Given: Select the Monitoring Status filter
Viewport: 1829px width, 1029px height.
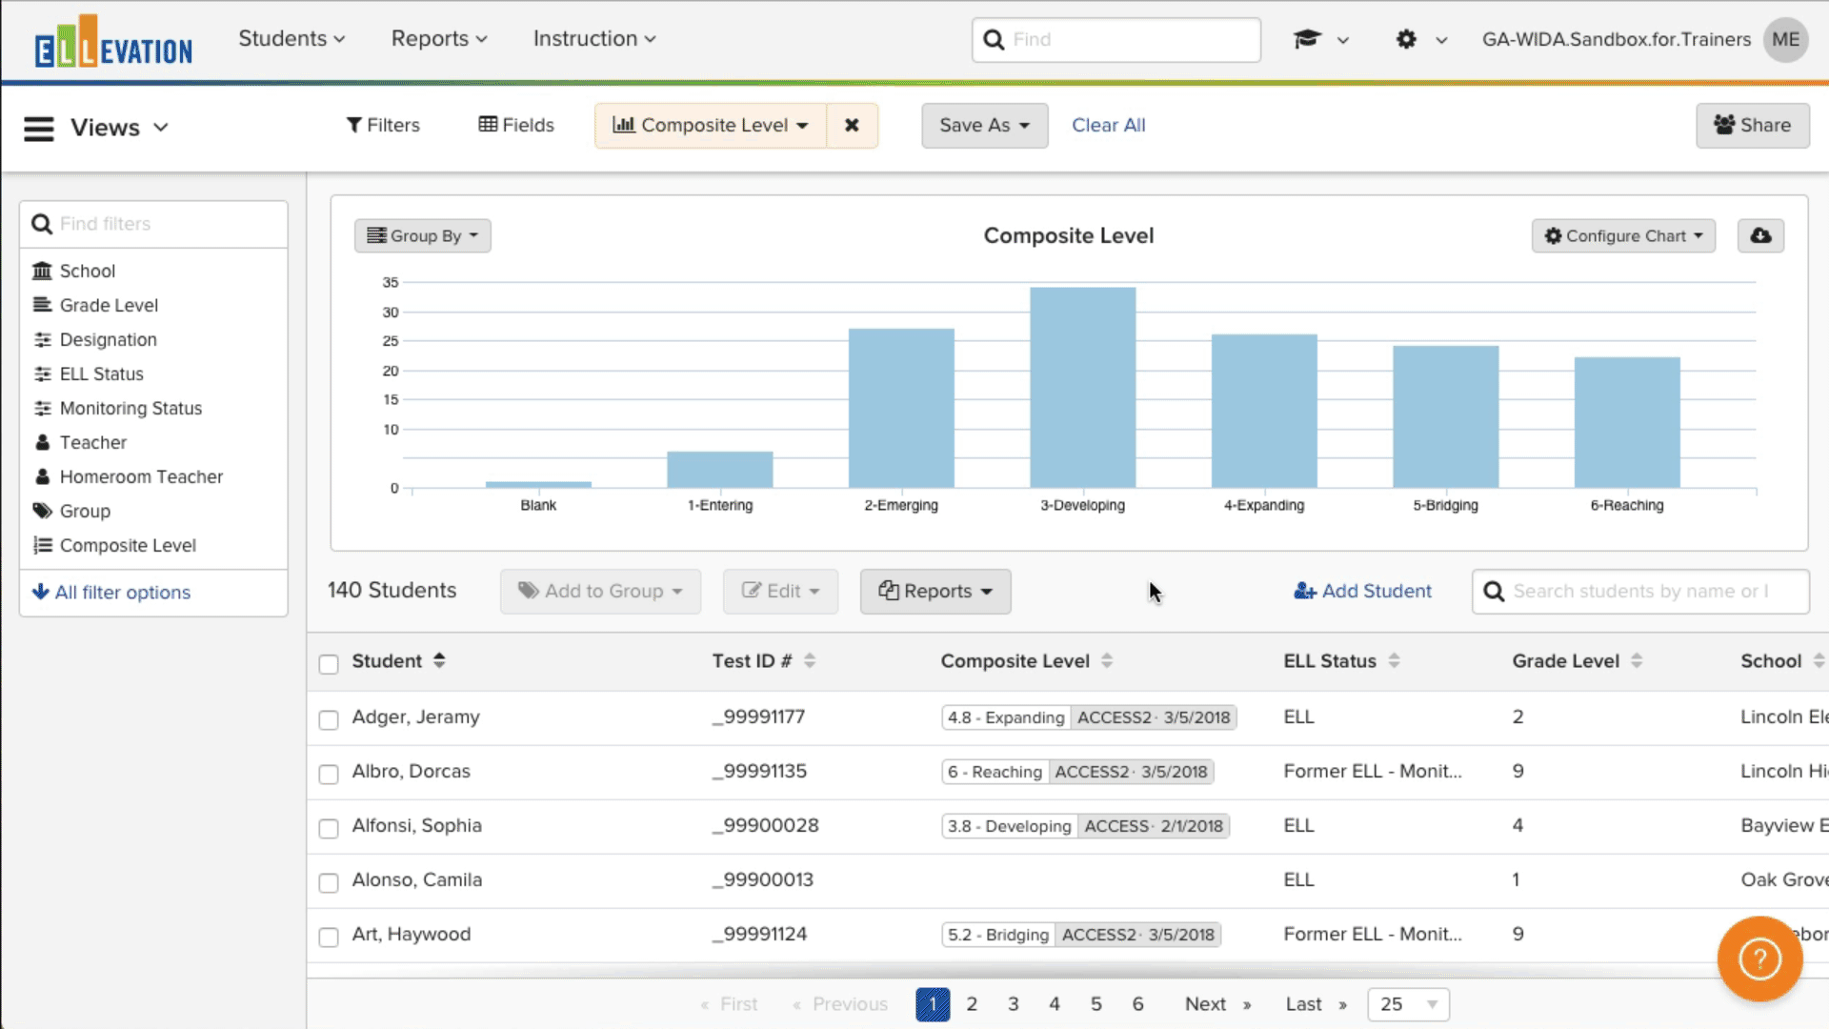Looking at the screenshot, I should (131, 408).
